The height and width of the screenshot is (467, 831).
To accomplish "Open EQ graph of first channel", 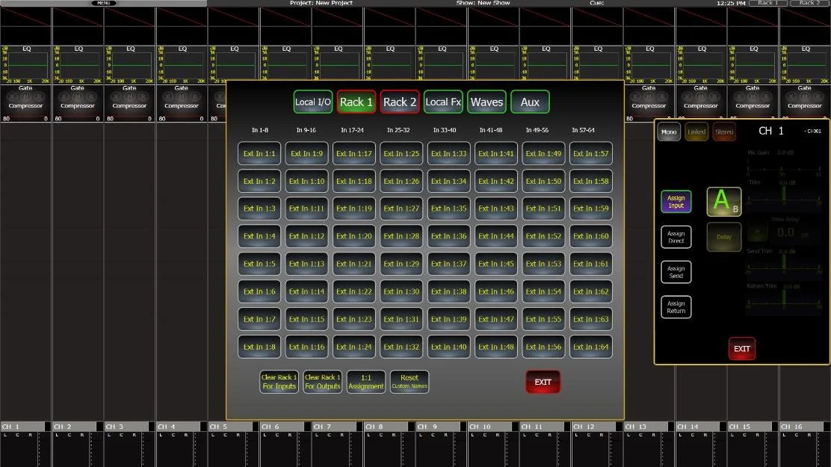I will click(x=26, y=65).
